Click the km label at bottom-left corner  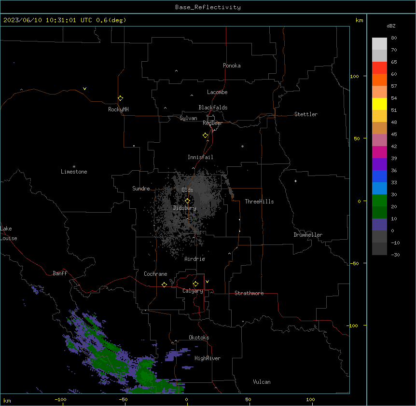tap(7, 401)
